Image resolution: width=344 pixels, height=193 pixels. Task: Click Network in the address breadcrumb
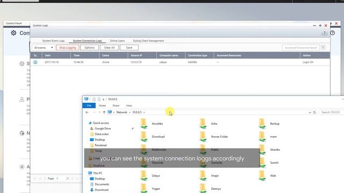point(122,112)
